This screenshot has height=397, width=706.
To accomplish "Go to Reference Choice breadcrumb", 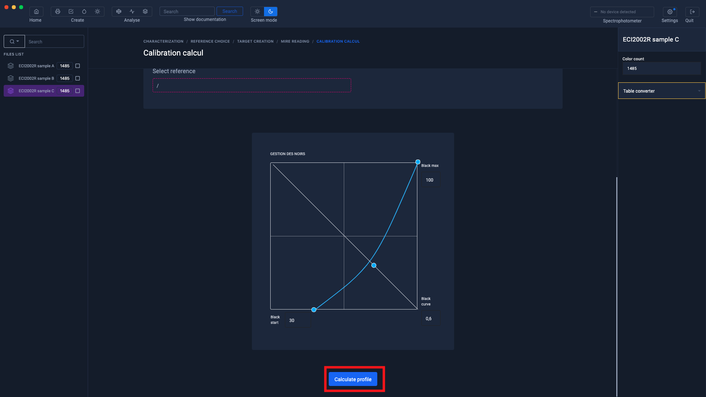I will [210, 41].
